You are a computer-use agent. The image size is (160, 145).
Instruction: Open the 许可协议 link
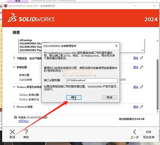(24, 121)
